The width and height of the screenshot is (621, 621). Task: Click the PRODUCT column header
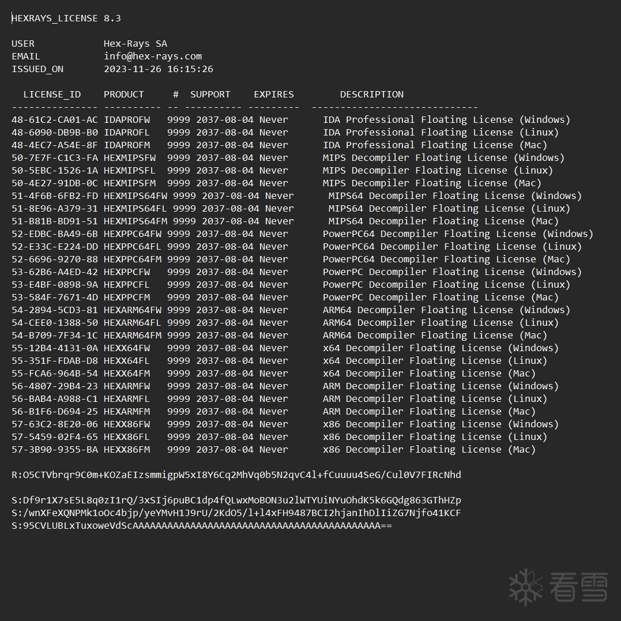click(124, 95)
